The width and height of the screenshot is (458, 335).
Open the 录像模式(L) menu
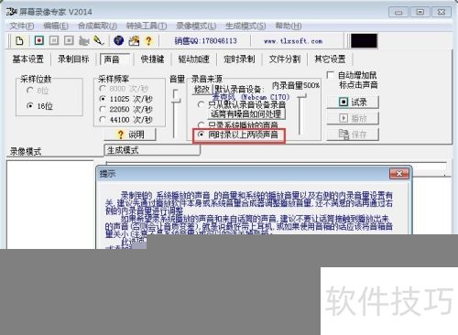tap(196, 26)
